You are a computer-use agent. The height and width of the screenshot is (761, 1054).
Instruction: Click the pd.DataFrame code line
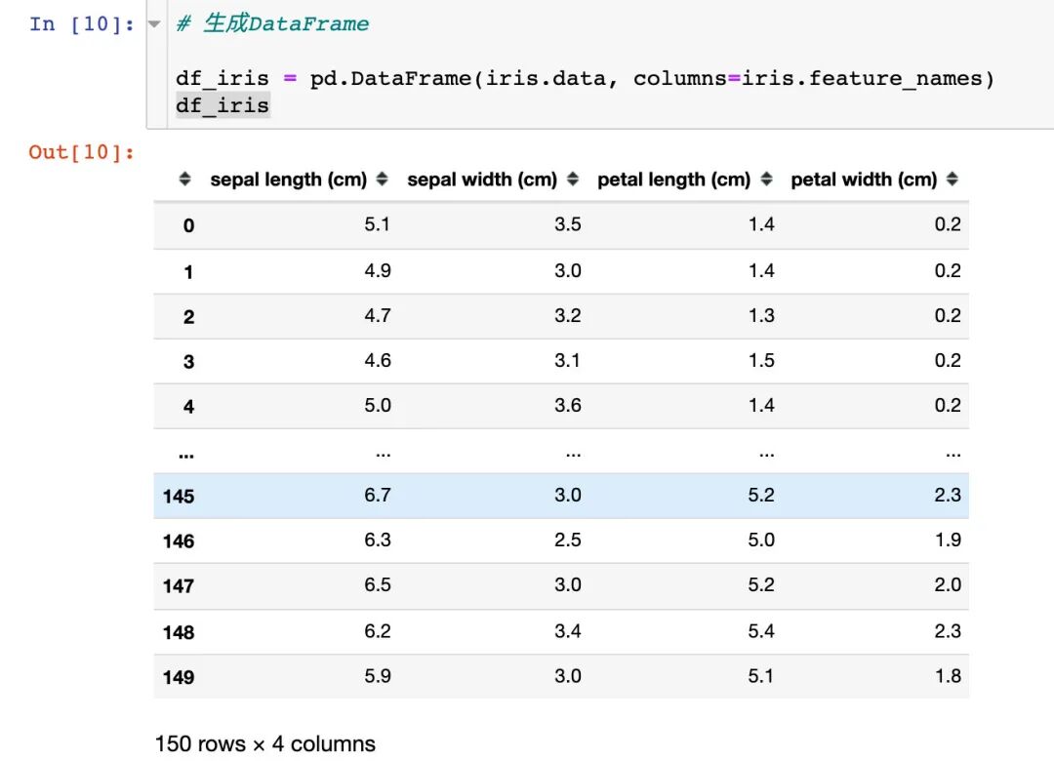pyautogui.click(x=585, y=79)
